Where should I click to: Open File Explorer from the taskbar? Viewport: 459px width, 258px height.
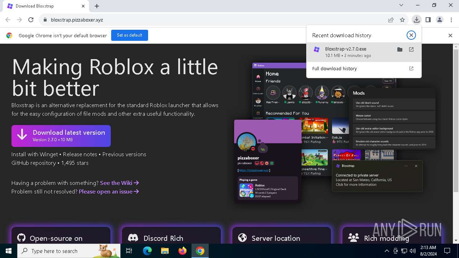click(x=165, y=251)
